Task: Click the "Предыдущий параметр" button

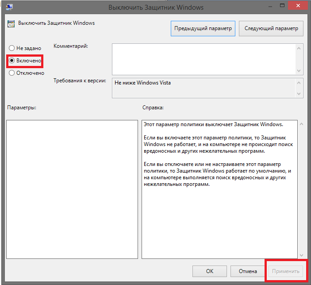Action: coord(203,29)
